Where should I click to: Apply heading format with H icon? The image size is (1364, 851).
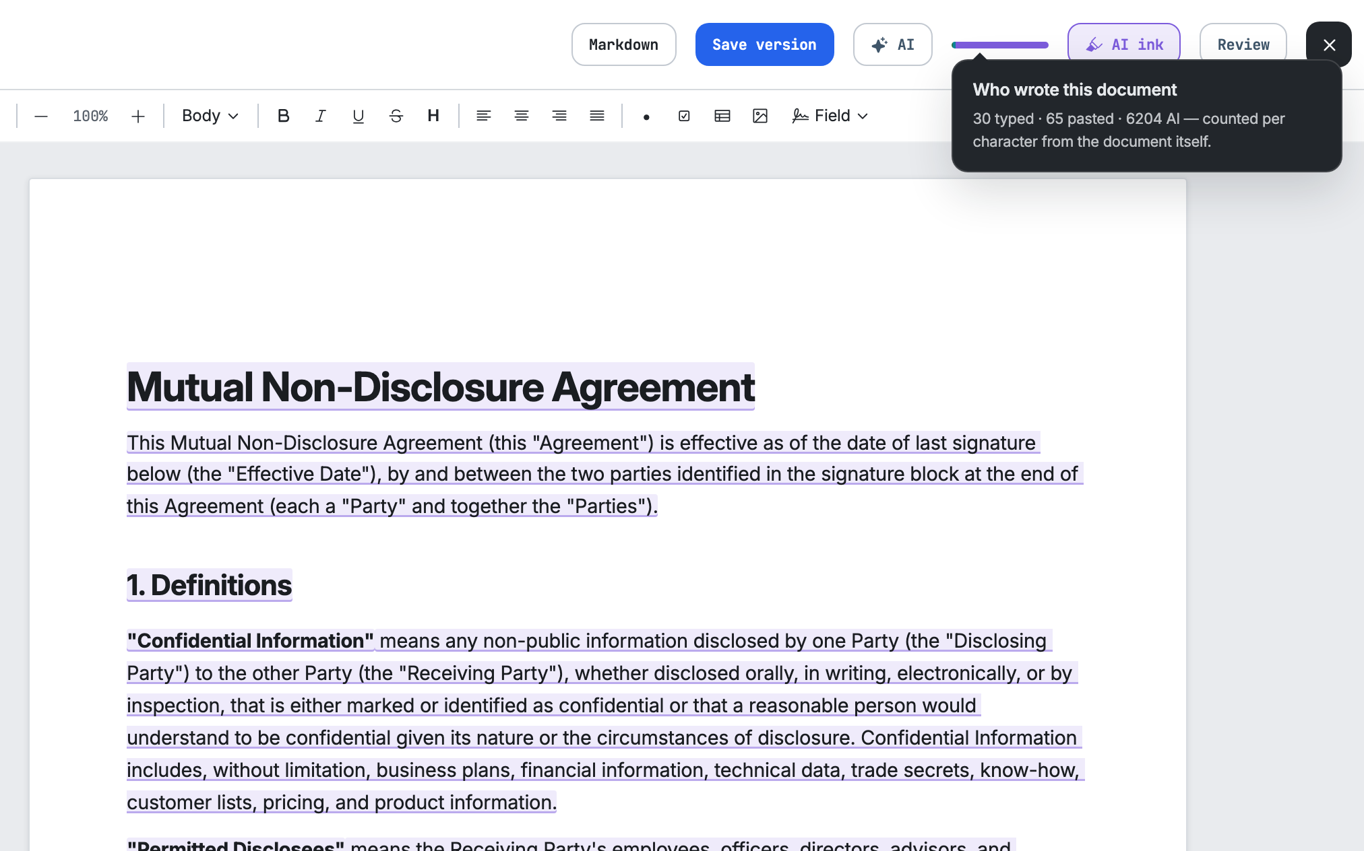pos(433,116)
